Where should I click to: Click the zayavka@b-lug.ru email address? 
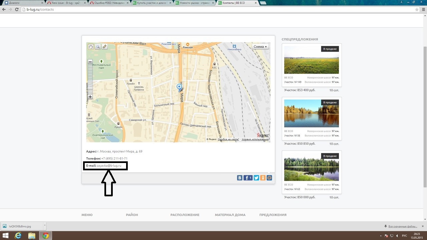(109, 166)
